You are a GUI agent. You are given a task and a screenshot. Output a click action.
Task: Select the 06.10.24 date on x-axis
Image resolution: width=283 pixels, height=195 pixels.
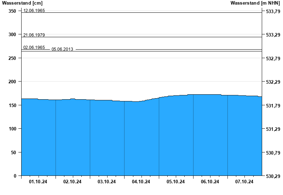click(210, 182)
